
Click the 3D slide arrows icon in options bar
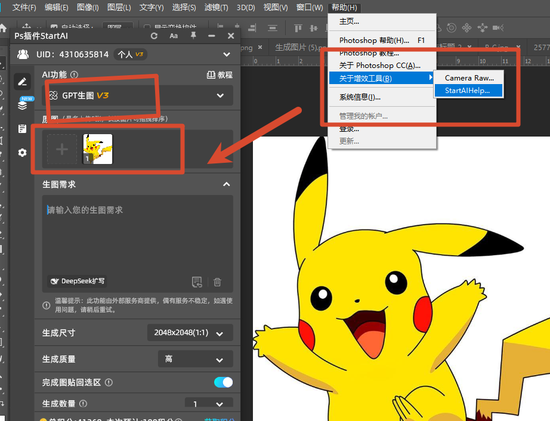(483, 27)
